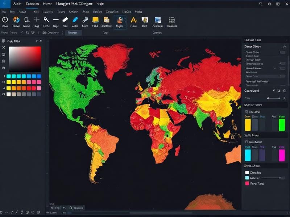The image size is (290, 217).
Task: Open the yellow sheet icon in the ribbon
Action: click(x=95, y=20)
